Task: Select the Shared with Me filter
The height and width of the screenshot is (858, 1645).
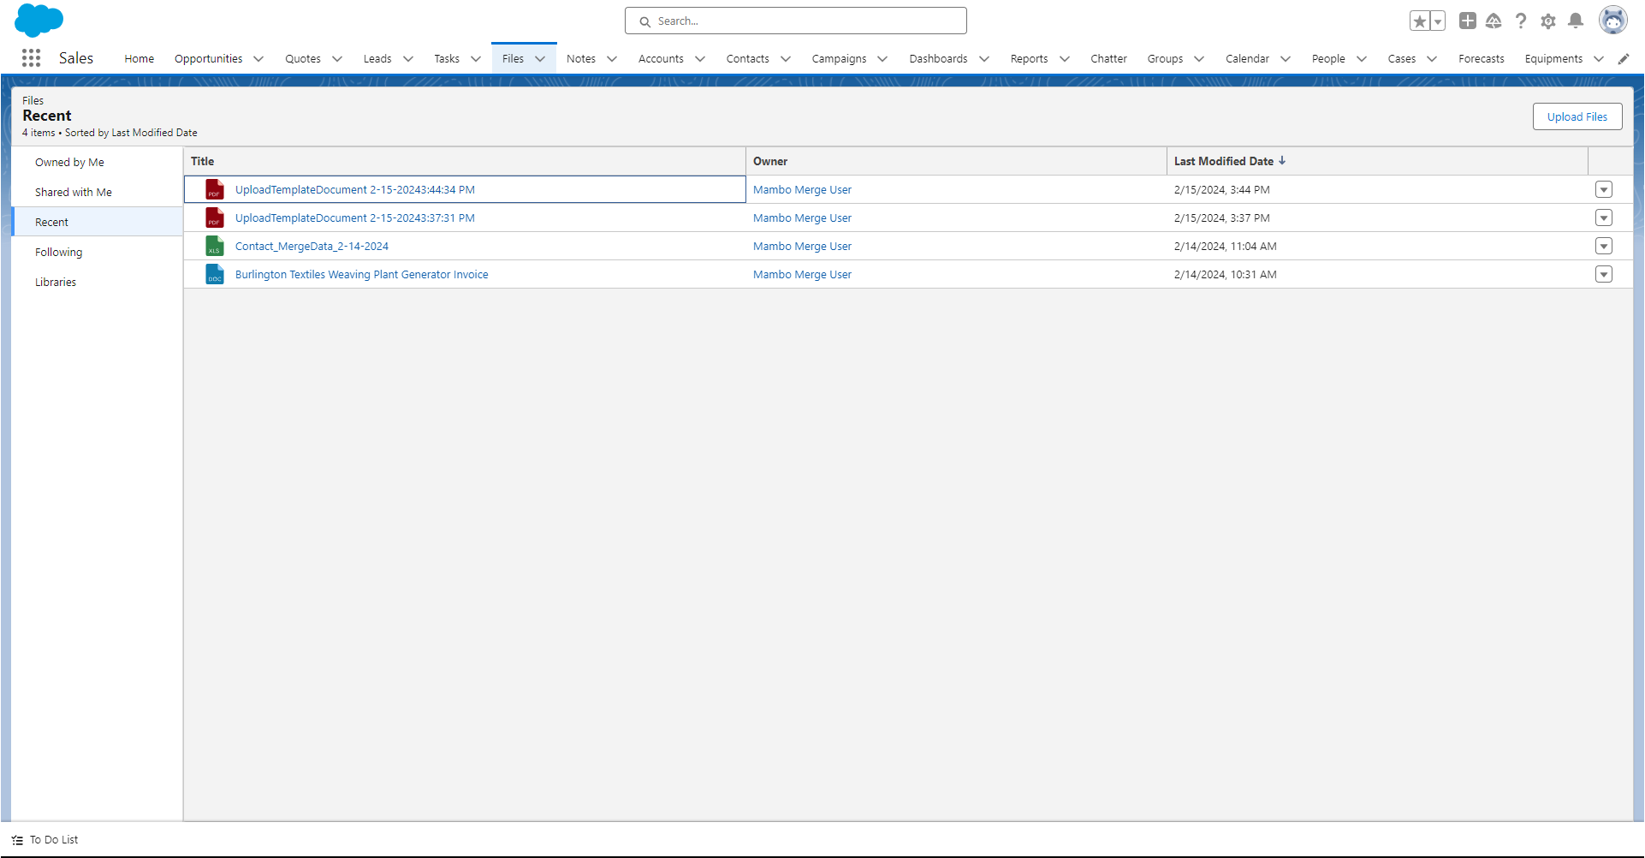Action: pyautogui.click(x=74, y=192)
